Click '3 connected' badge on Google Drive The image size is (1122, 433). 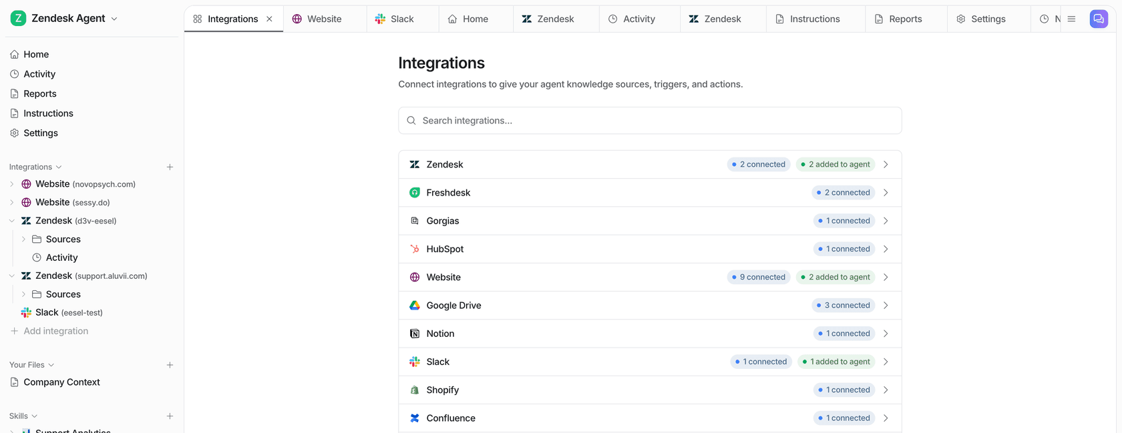click(x=844, y=306)
